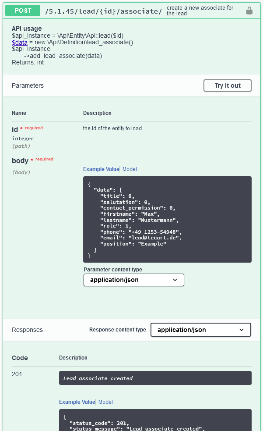Select the body Example Value tab
The image size is (263, 431).
pyautogui.click(x=101, y=169)
